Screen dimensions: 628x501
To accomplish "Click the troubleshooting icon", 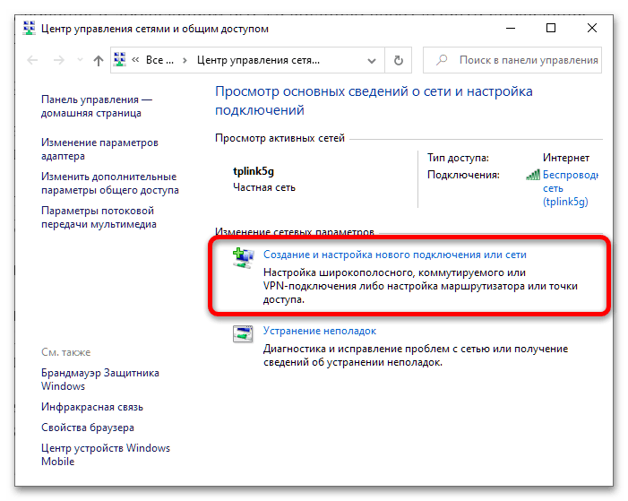I will [x=243, y=333].
